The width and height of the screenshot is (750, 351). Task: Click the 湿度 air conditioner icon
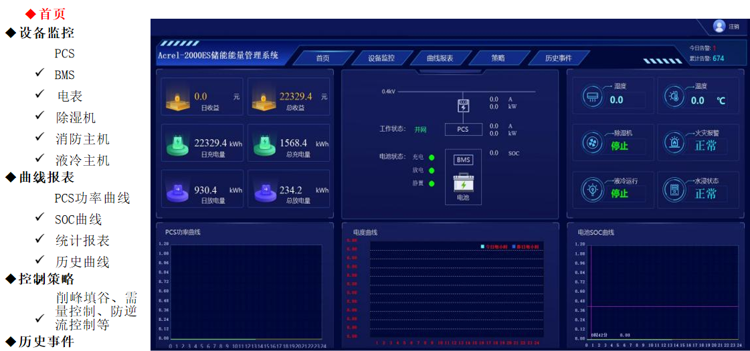592,96
